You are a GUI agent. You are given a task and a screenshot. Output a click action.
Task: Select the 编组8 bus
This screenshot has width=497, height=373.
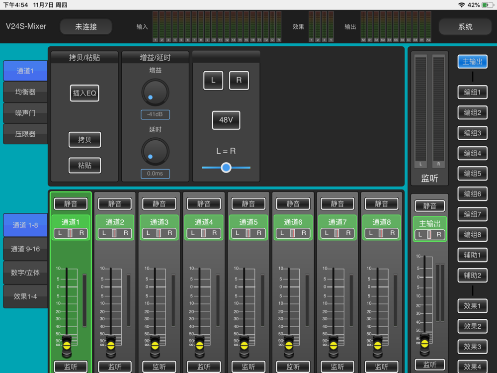click(x=472, y=234)
